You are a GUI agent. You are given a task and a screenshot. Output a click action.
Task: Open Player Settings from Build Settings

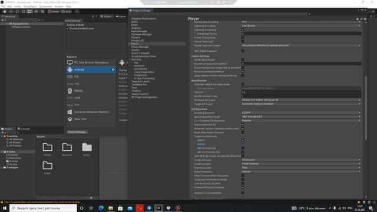(77, 132)
